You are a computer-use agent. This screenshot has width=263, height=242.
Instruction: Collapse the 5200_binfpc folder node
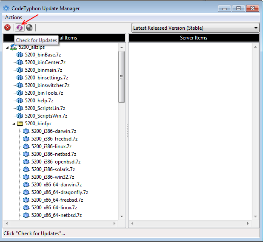(14, 124)
